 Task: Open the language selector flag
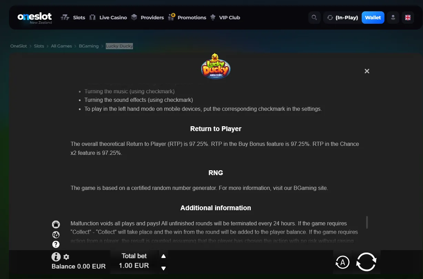[408, 18]
